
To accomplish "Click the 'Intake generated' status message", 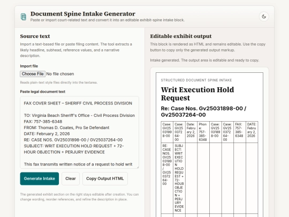I will click(x=204, y=61).
